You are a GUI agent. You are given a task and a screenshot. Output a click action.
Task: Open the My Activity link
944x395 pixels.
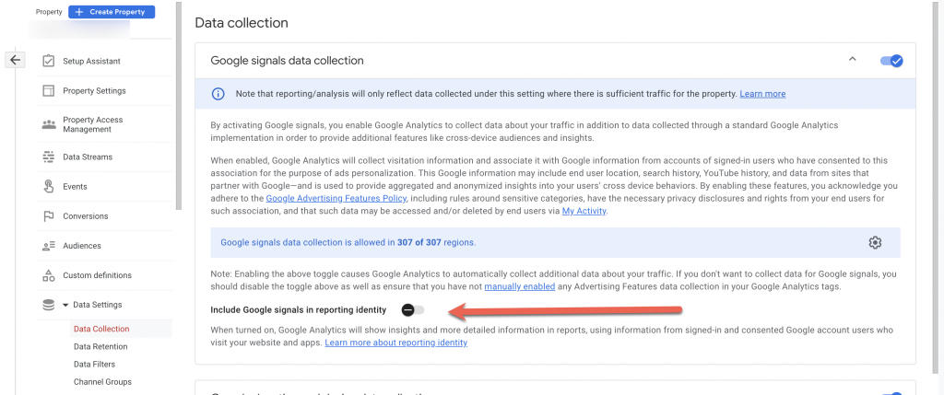coord(584,211)
